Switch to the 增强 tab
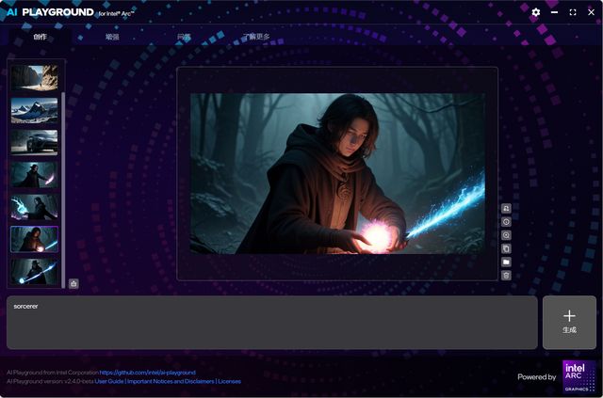 pos(112,37)
